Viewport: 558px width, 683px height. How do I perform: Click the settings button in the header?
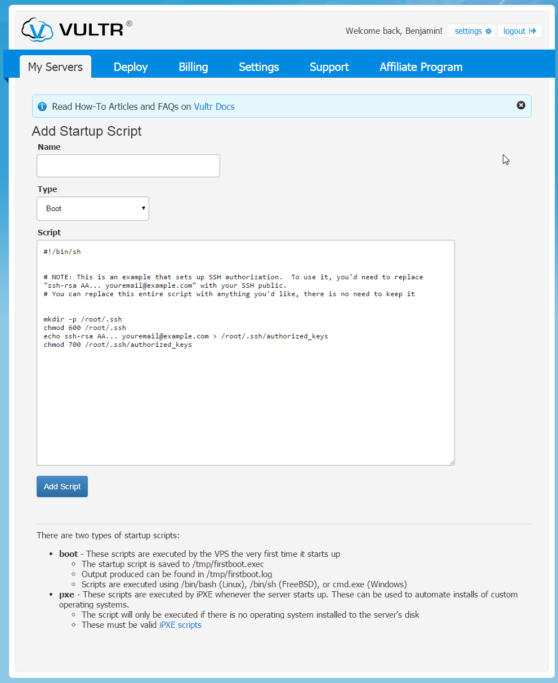(x=471, y=31)
